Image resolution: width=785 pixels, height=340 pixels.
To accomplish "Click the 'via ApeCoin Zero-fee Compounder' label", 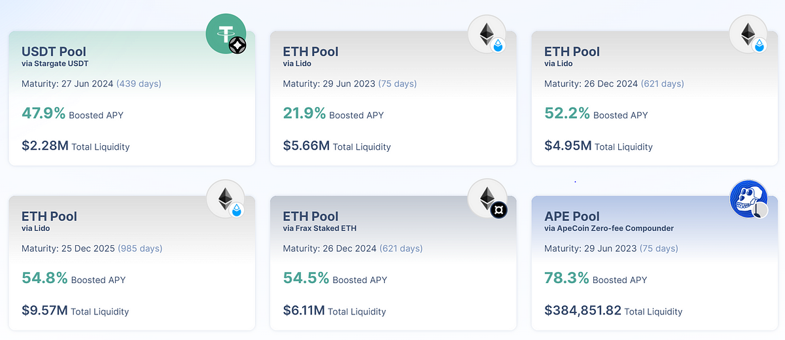I will coord(609,228).
